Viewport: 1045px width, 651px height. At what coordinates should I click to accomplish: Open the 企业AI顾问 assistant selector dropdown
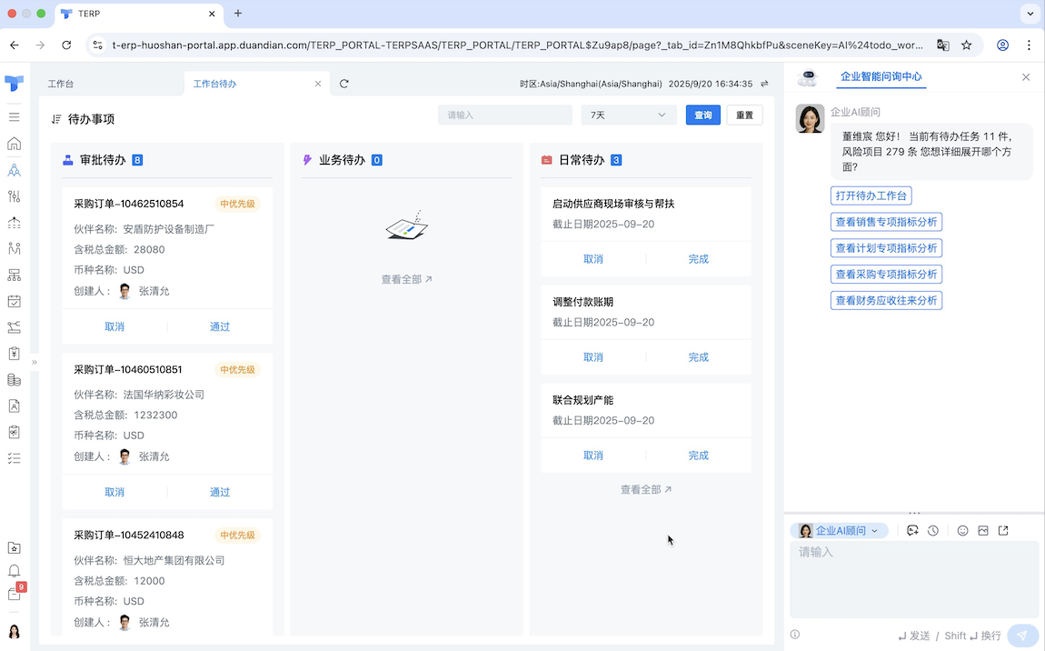coord(838,530)
